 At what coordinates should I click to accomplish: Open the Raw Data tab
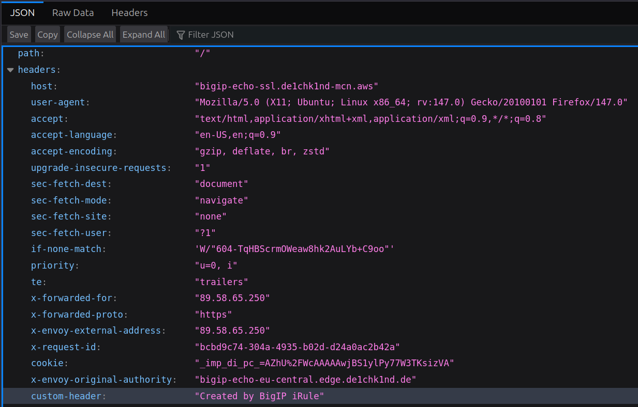pyautogui.click(x=73, y=12)
